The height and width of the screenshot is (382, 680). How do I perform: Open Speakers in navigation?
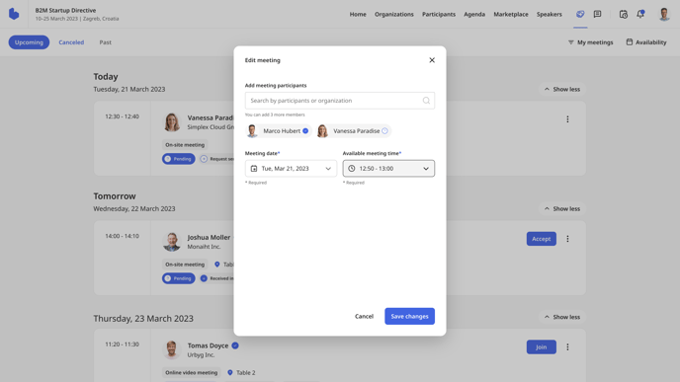click(x=549, y=14)
